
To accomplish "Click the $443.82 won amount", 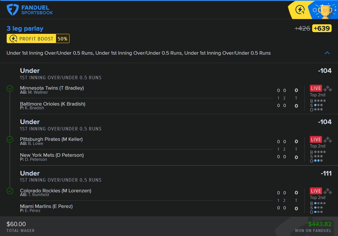I will coord(320,224).
